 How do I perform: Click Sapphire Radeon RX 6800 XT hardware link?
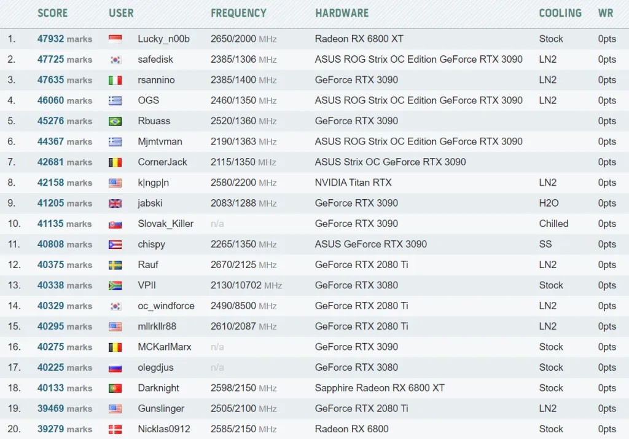[379, 388]
